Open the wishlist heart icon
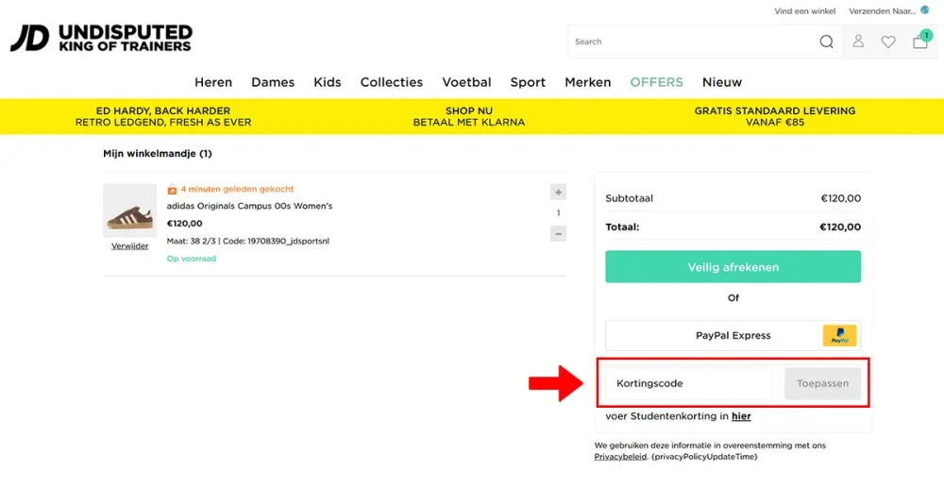The width and height of the screenshot is (944, 488). [888, 42]
